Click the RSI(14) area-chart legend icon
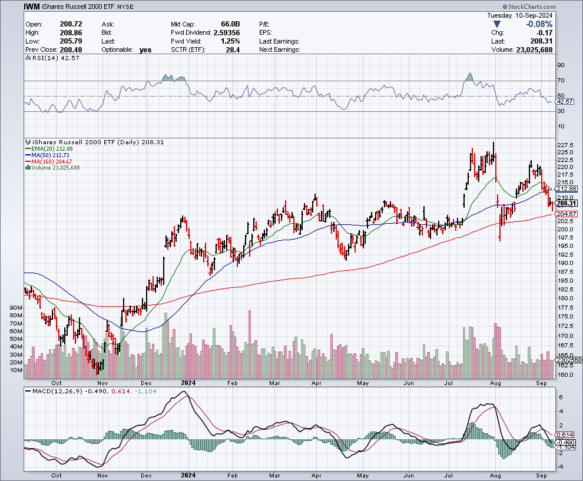The image size is (583, 481). 27,58
